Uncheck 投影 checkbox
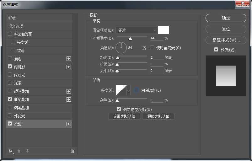The height and width of the screenshot is (161, 252). click(x=10, y=124)
